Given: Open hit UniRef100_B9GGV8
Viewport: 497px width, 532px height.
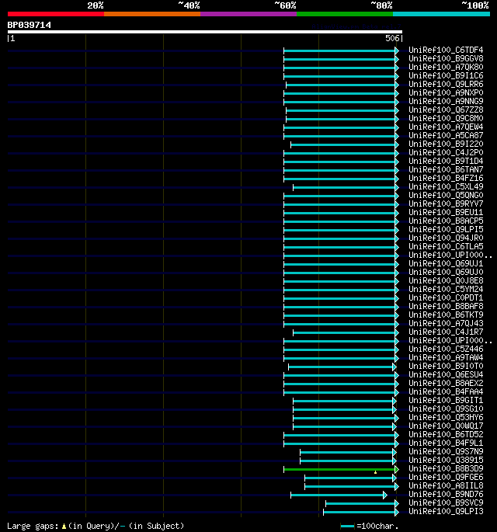Looking at the screenshot, I should click(446, 59).
